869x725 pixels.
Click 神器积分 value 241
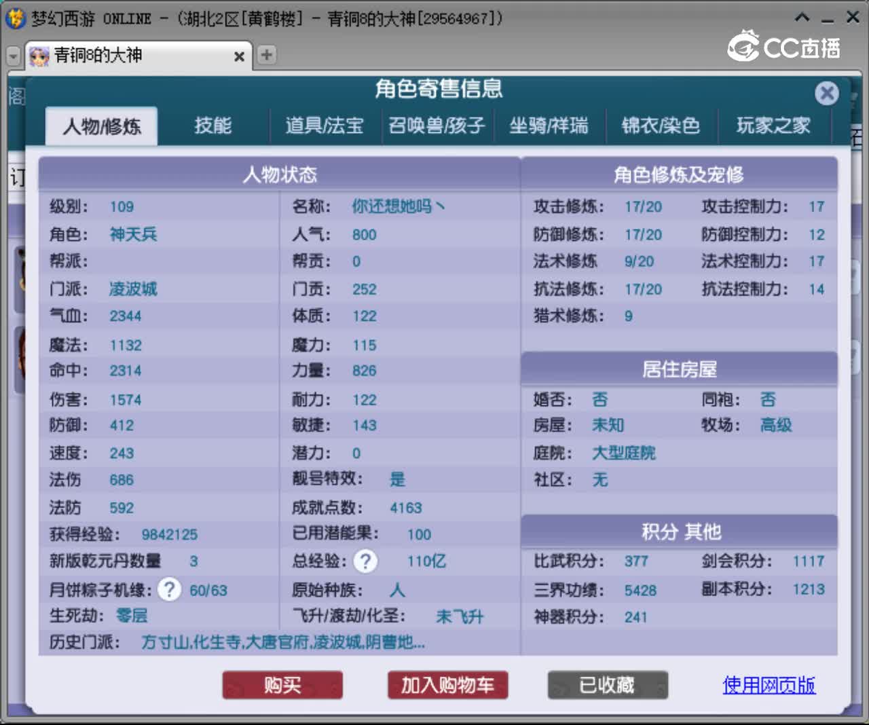pyautogui.click(x=635, y=617)
